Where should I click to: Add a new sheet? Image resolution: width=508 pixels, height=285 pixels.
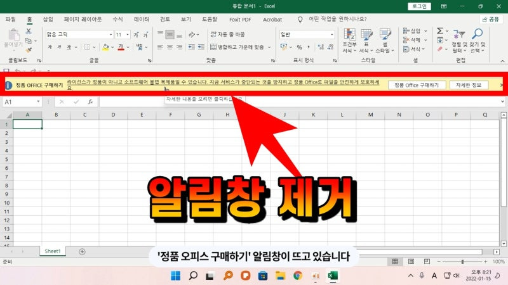click(82, 251)
